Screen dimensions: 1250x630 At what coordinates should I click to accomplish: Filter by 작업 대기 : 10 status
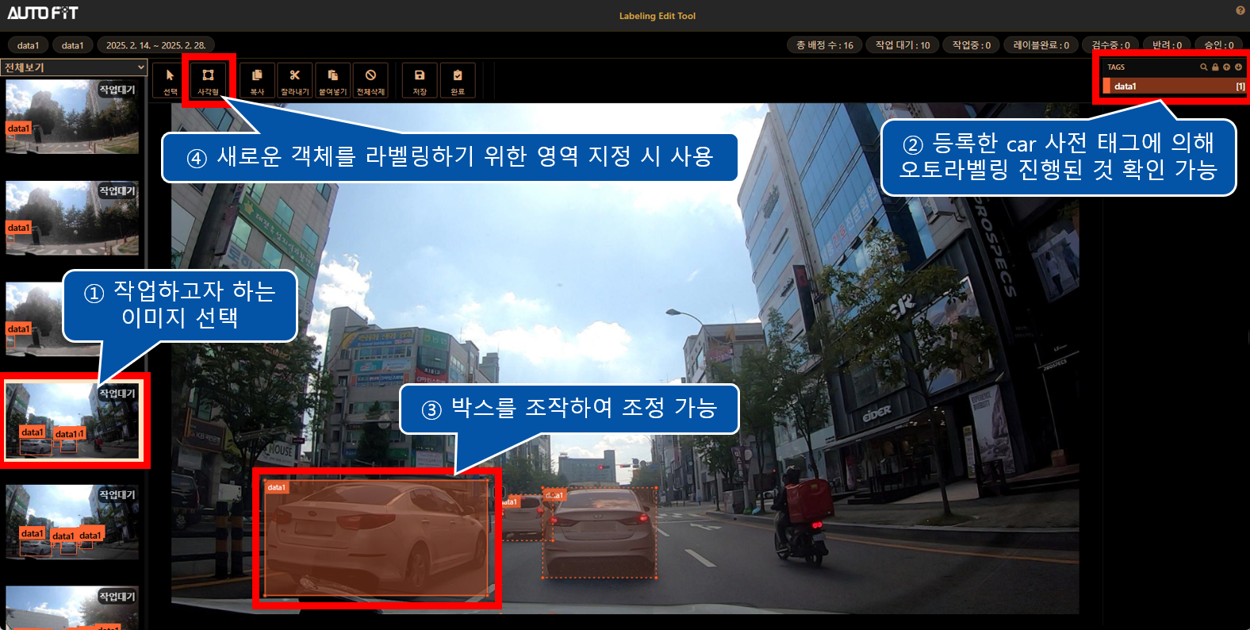(903, 45)
